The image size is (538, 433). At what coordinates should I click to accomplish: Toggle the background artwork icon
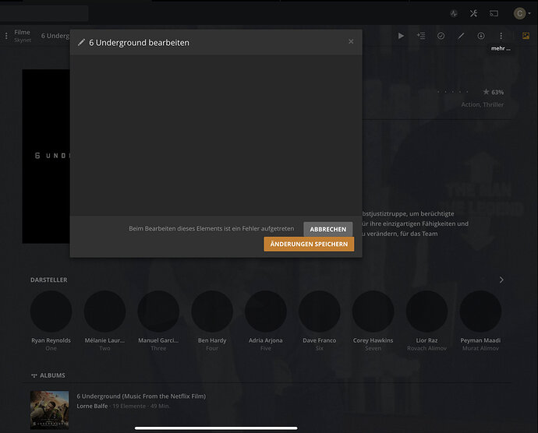pos(526,36)
